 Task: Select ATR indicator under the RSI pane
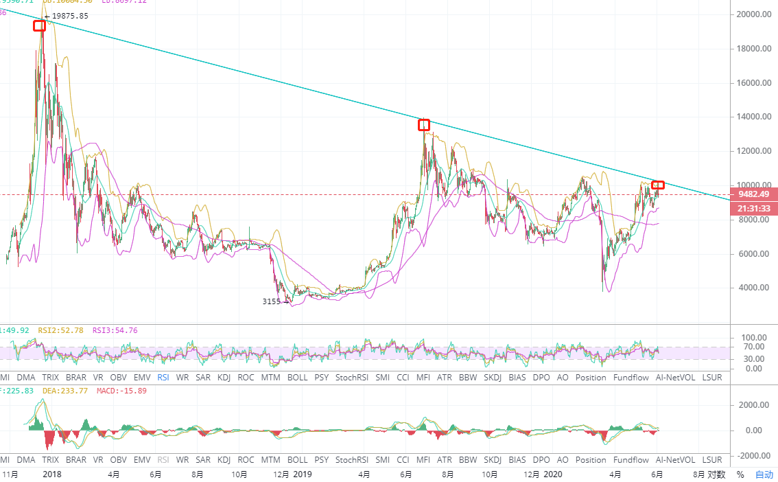click(x=444, y=377)
